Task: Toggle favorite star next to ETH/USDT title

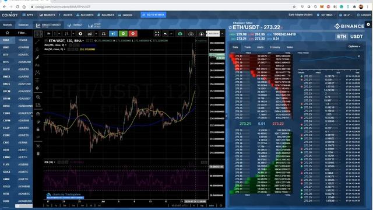Action: 230,27
